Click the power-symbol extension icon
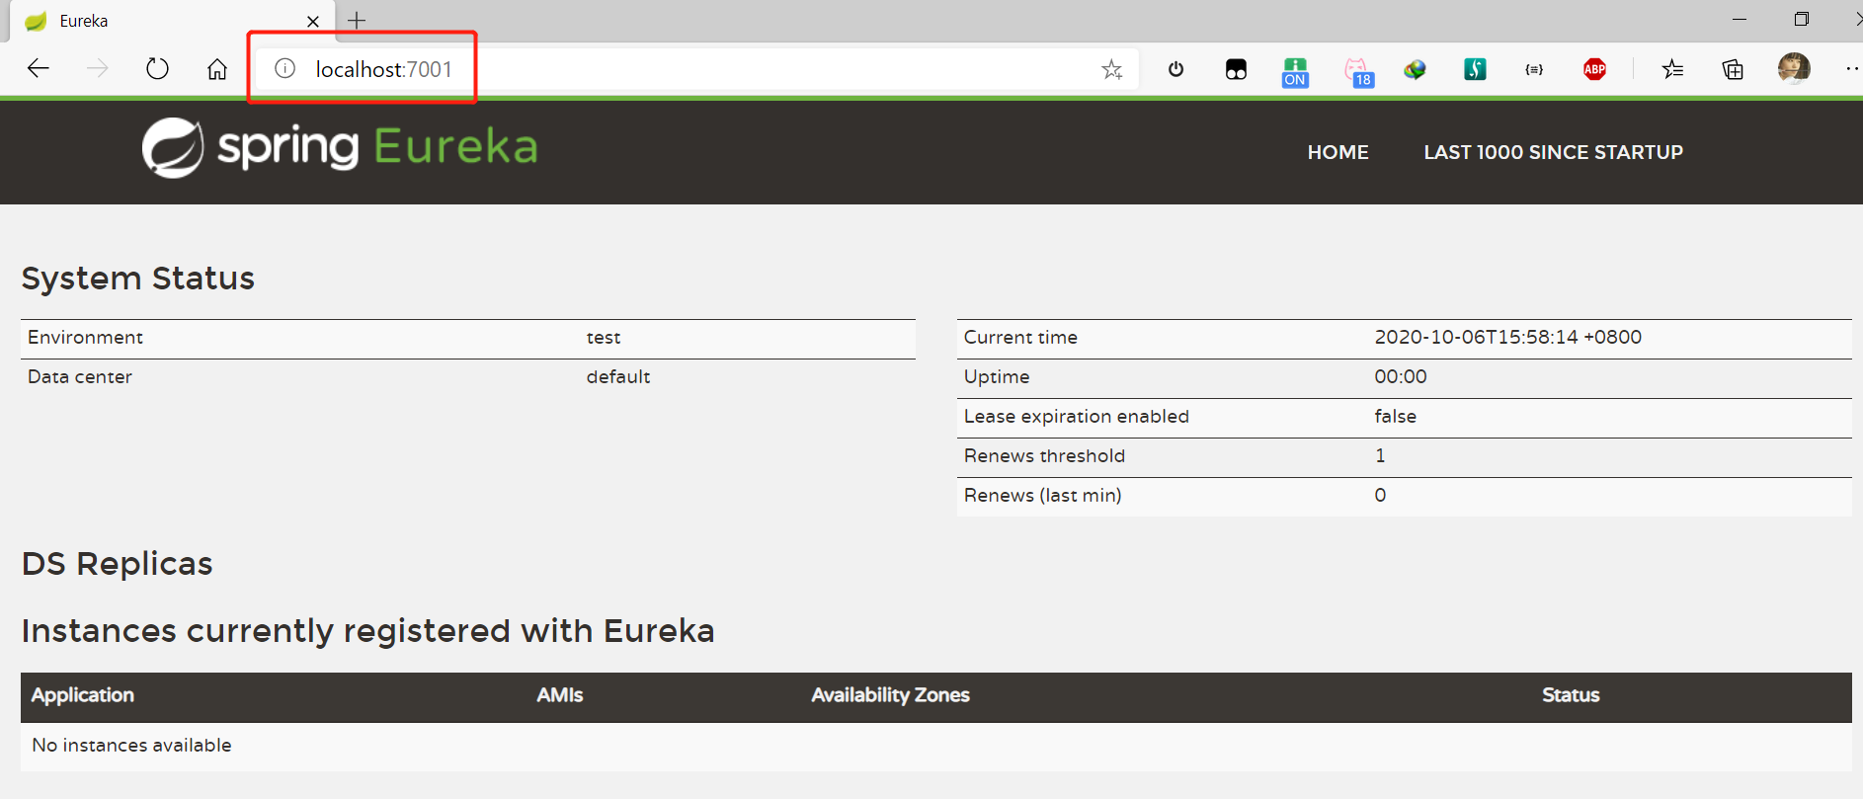Screen dimensions: 1863x799 (x=1175, y=69)
